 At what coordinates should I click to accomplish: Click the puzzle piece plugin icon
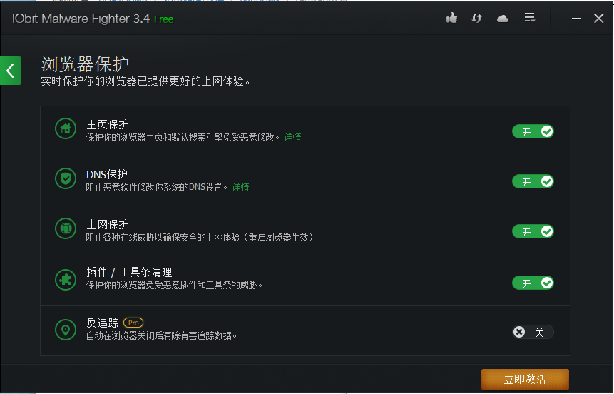(66, 280)
